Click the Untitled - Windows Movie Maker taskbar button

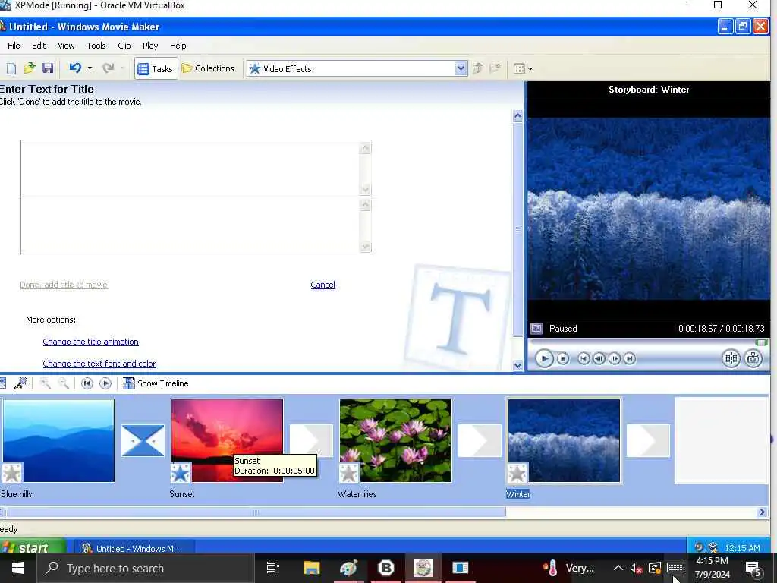click(x=134, y=548)
